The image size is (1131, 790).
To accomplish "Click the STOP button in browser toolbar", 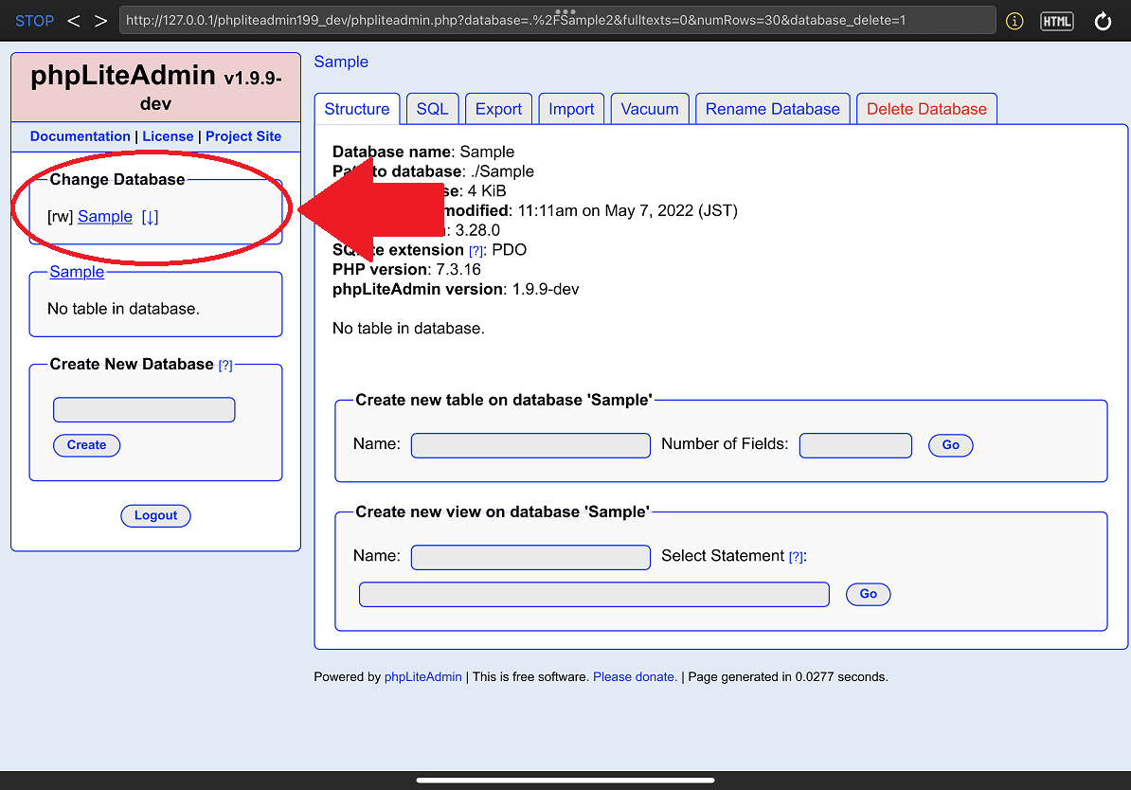I will pyautogui.click(x=35, y=21).
